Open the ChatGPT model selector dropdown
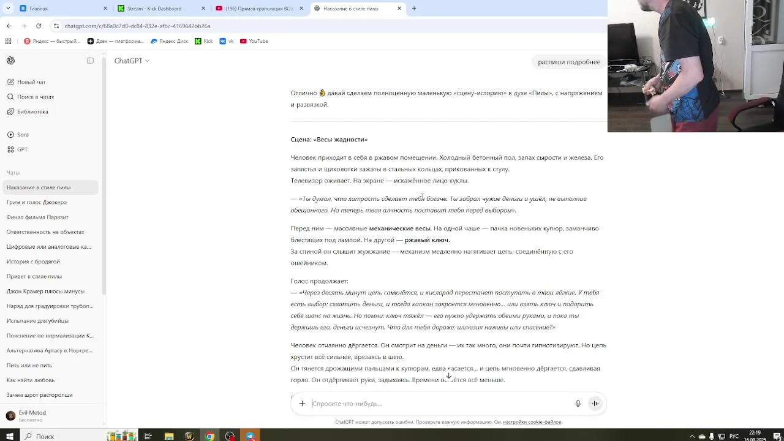Viewport: 784px width, 441px height. coord(132,61)
